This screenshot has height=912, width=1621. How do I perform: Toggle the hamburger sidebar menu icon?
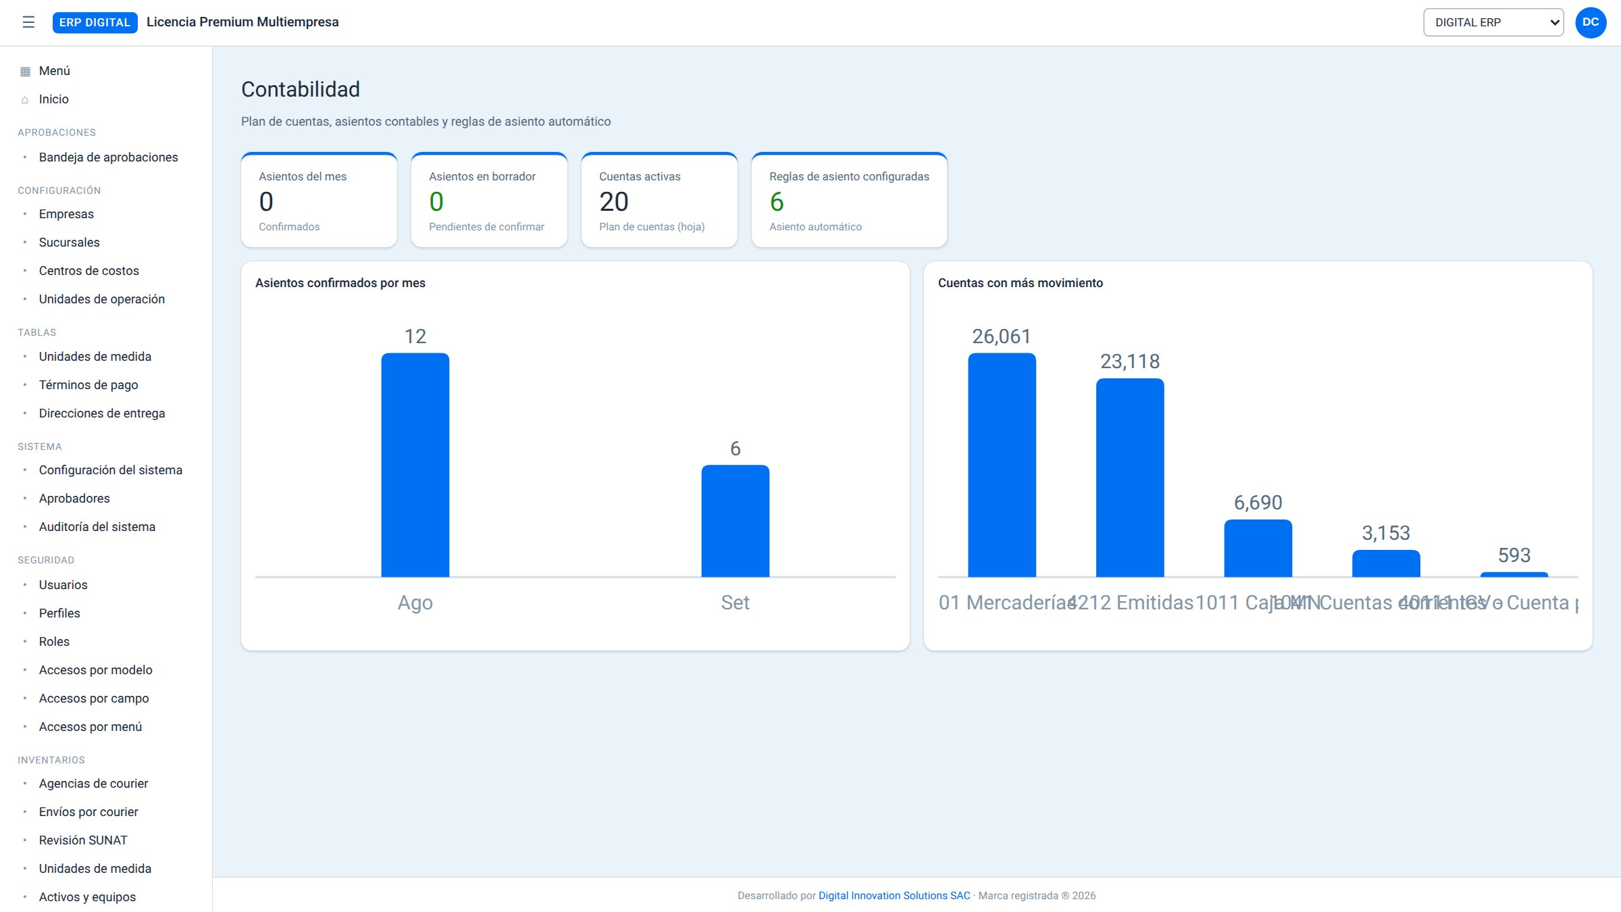28,22
